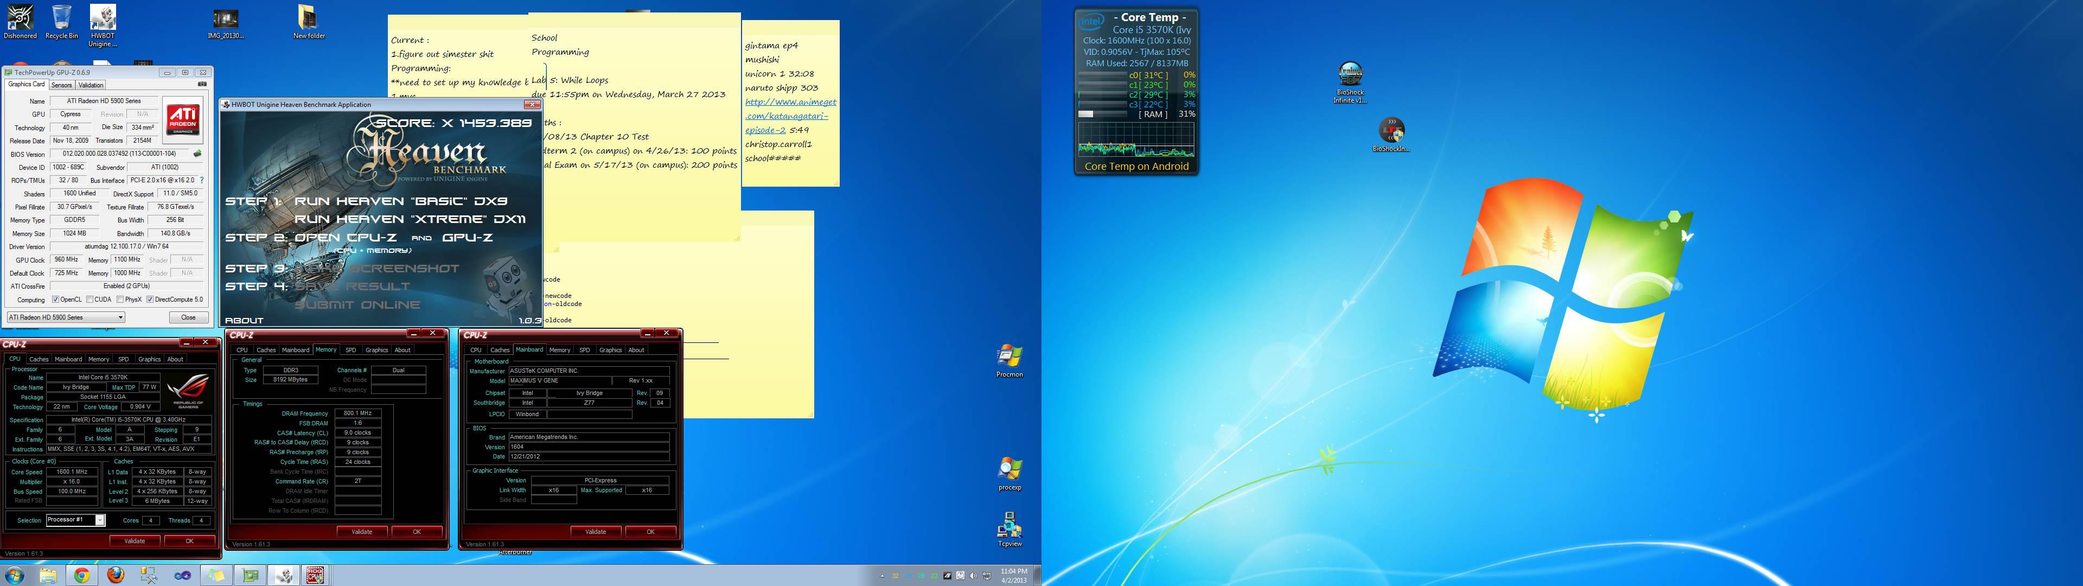Click Submit Online in Heaven benchmark
This screenshot has height=586, width=2083.
point(357,305)
